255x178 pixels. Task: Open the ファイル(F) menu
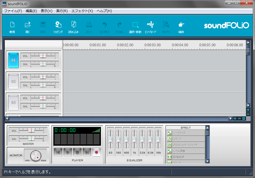(13, 11)
